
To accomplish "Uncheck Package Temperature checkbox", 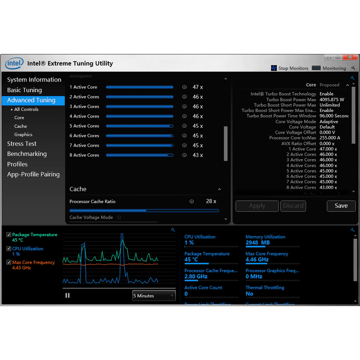I will coord(9,235).
